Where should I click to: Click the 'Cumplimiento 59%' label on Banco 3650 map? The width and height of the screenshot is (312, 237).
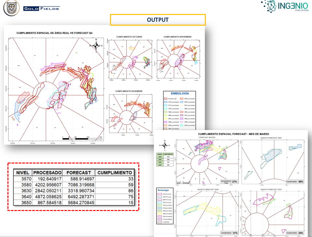295,182
